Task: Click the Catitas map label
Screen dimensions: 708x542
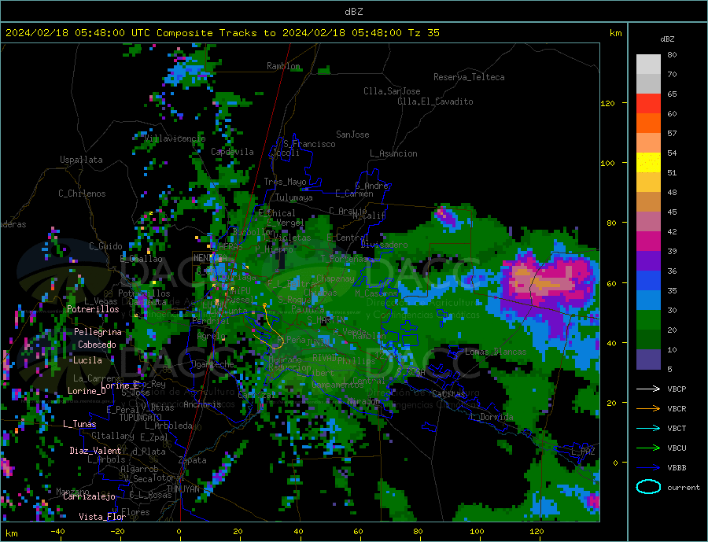Action: 448,394
